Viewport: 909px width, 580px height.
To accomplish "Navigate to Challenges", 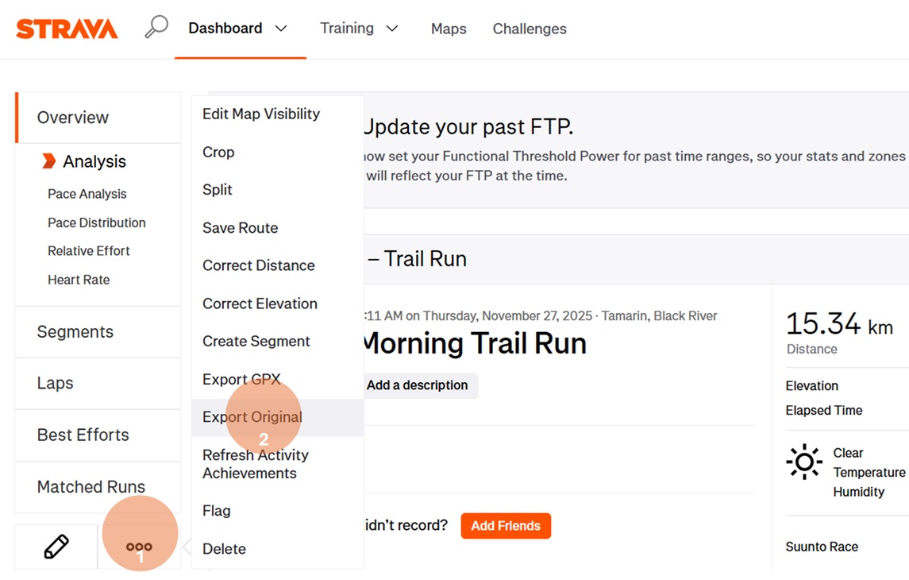I will [529, 29].
